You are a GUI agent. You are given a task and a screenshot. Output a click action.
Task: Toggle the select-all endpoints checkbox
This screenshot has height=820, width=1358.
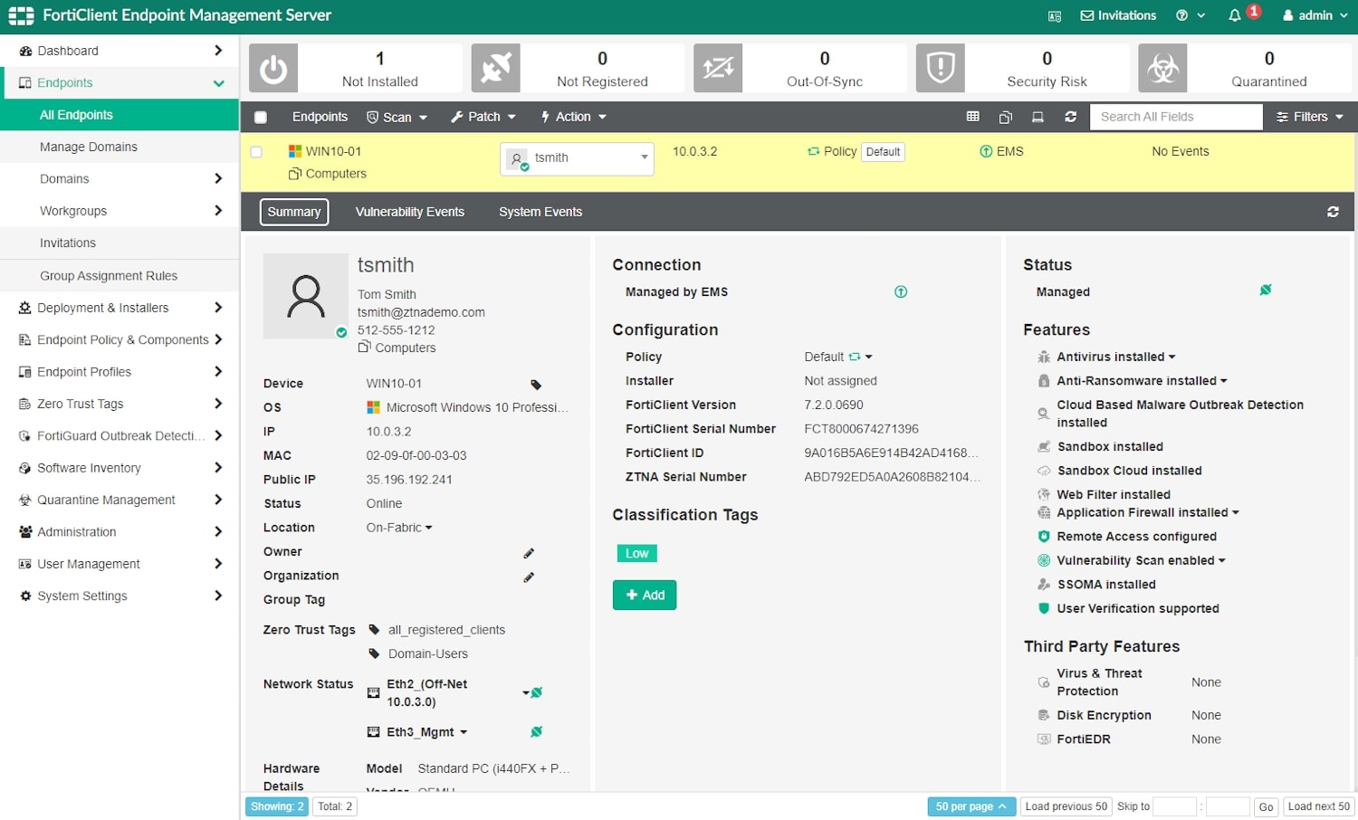261,117
